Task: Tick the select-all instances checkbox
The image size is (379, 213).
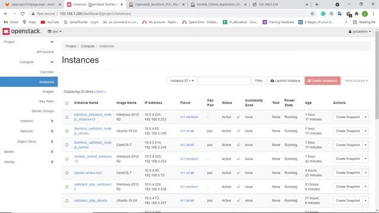Action: (x=67, y=103)
